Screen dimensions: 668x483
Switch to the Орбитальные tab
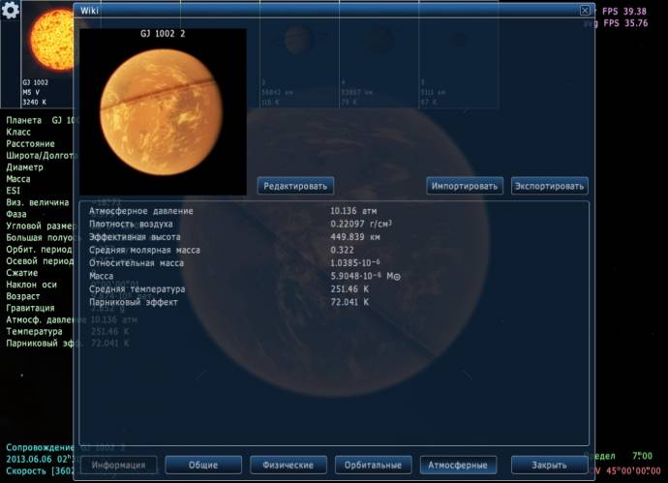[x=373, y=466]
